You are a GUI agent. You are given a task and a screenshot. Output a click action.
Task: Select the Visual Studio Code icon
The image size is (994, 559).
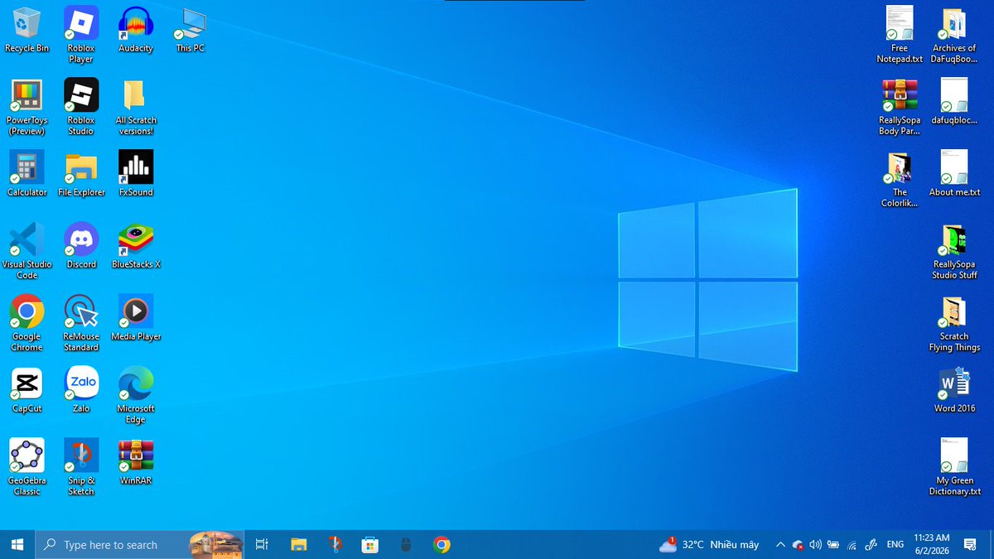(x=27, y=251)
